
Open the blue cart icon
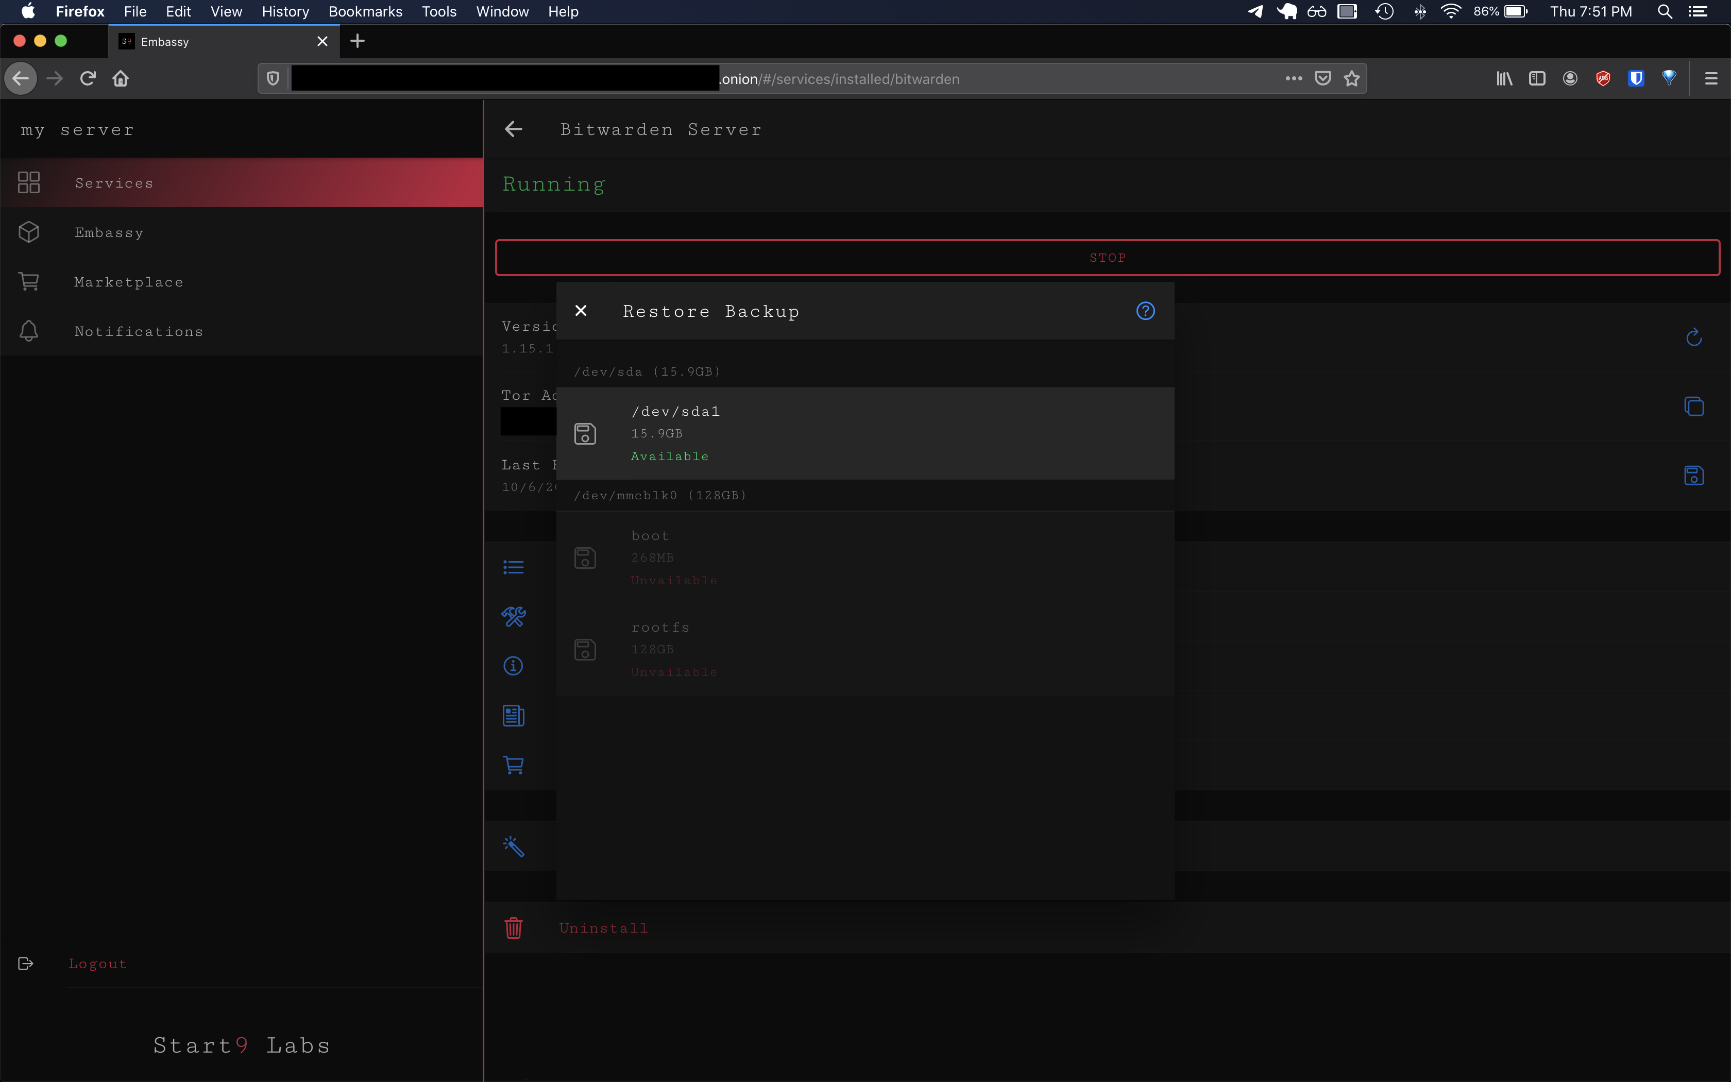[513, 765]
